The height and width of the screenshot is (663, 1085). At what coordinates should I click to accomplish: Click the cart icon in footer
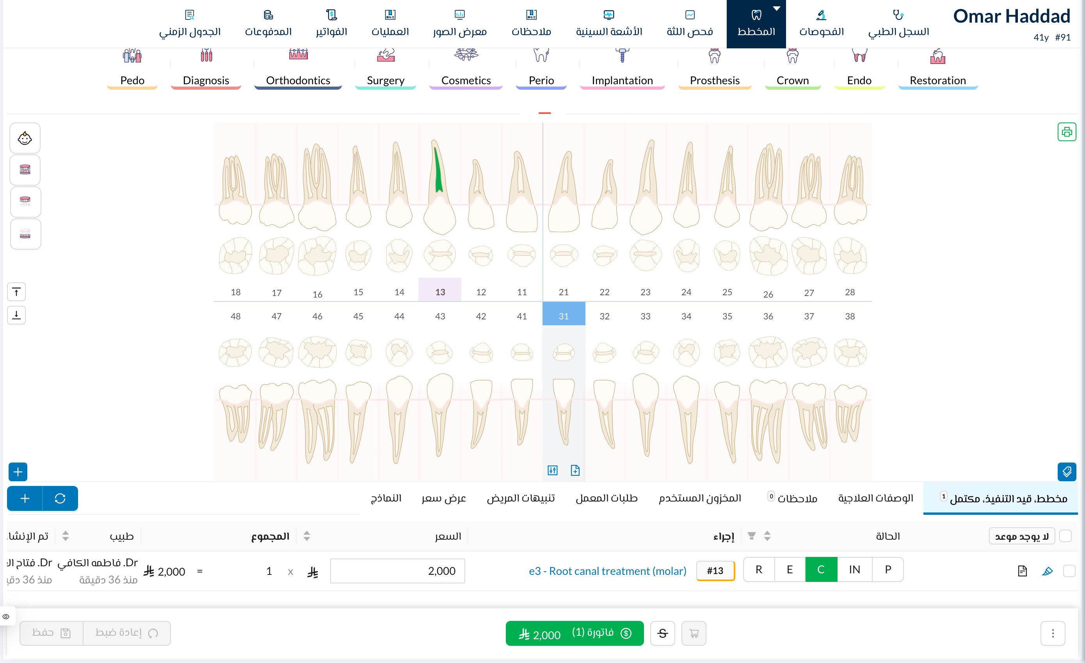tap(694, 633)
